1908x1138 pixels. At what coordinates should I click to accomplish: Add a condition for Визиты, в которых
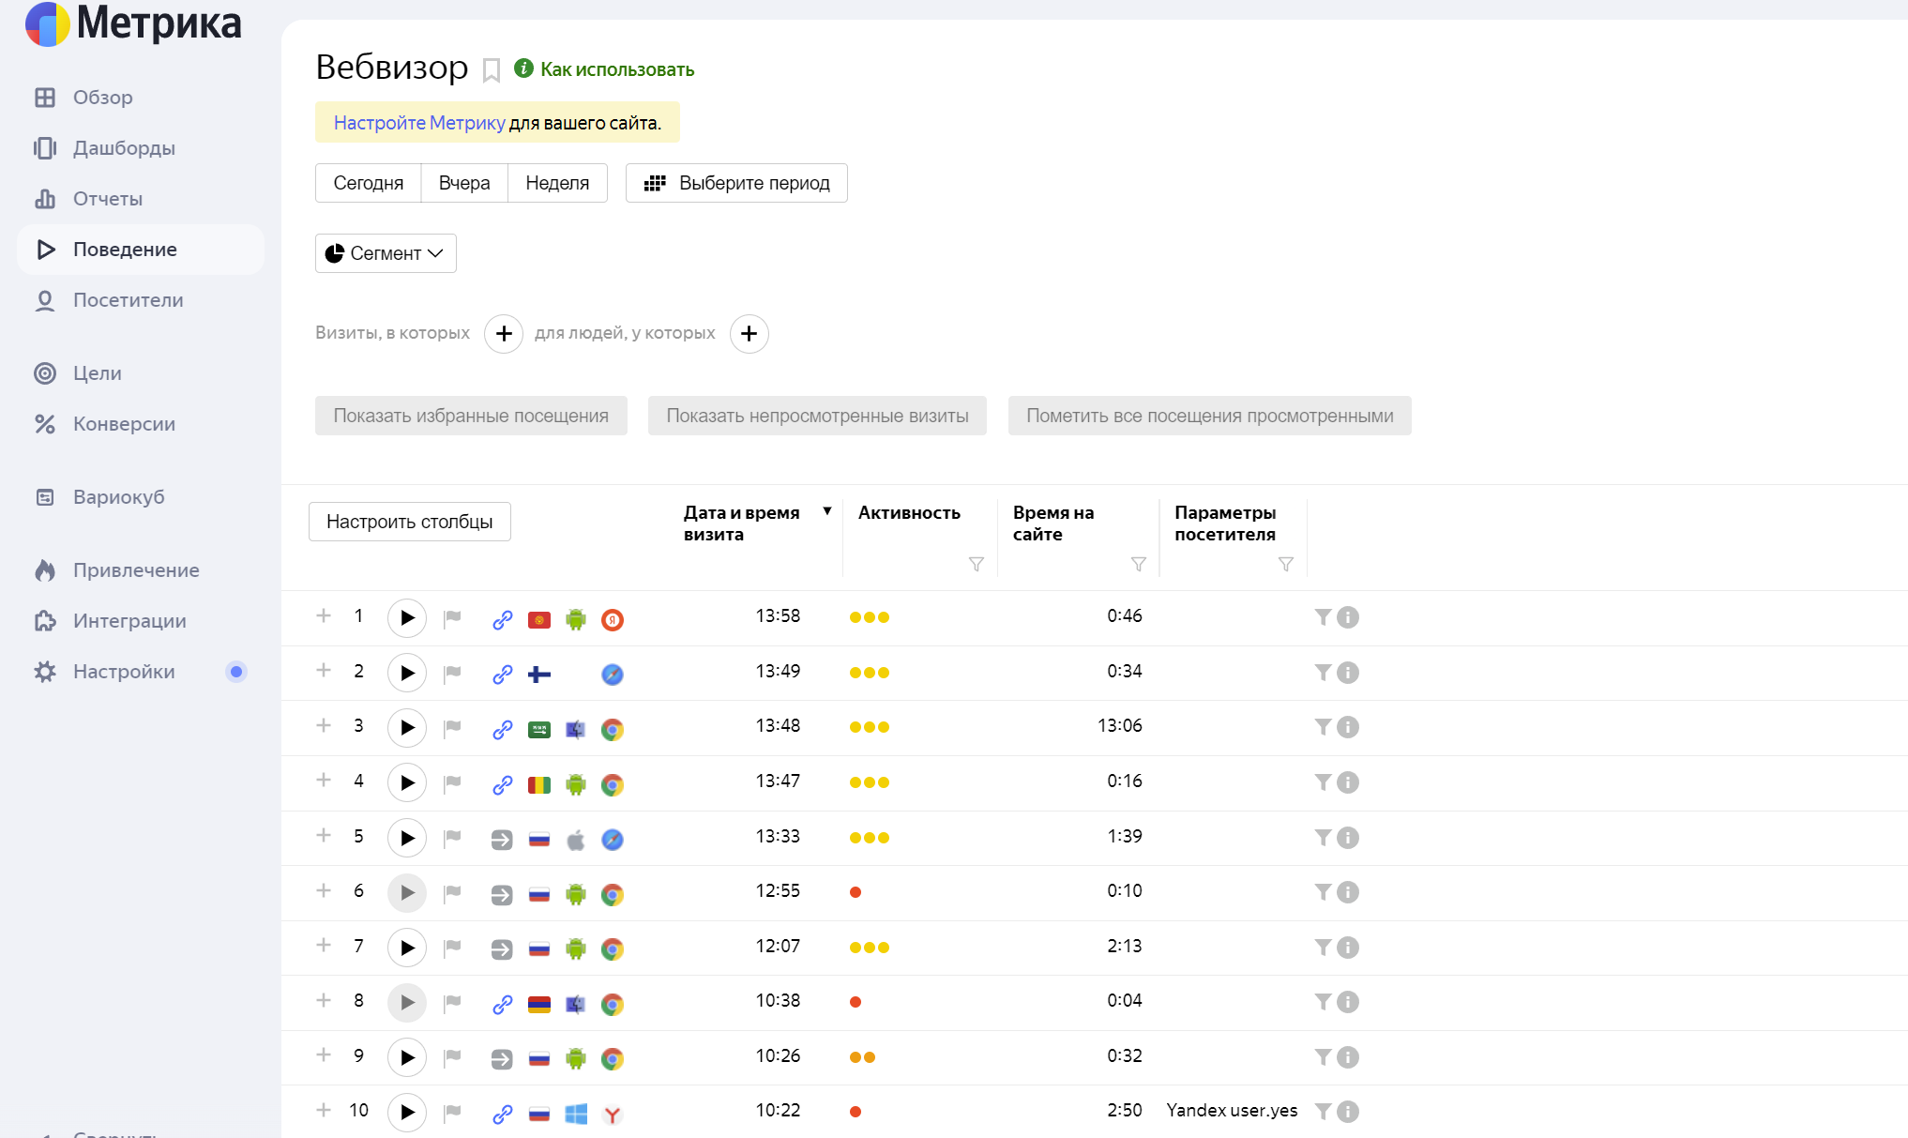[x=504, y=334]
